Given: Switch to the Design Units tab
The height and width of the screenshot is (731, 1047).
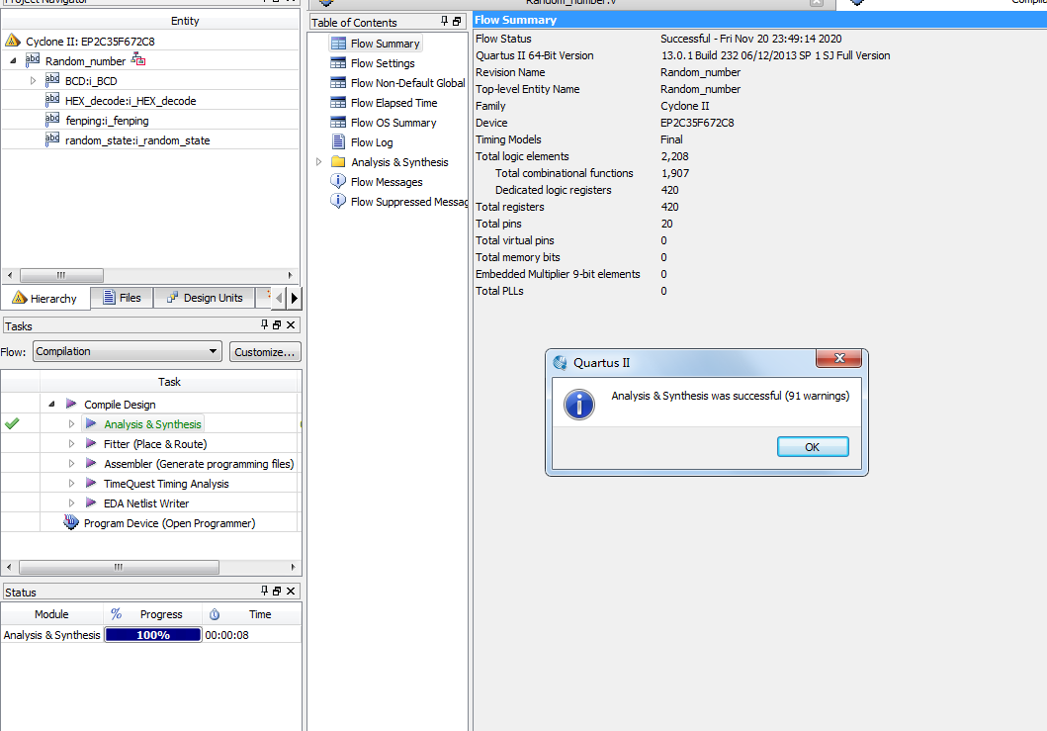Looking at the screenshot, I should pos(205,298).
